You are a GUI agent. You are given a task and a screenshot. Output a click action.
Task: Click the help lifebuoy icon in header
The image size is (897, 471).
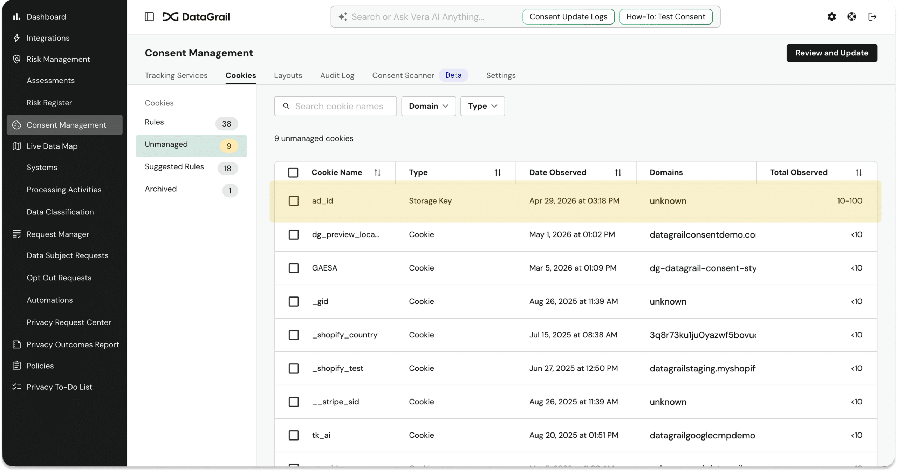pyautogui.click(x=851, y=16)
